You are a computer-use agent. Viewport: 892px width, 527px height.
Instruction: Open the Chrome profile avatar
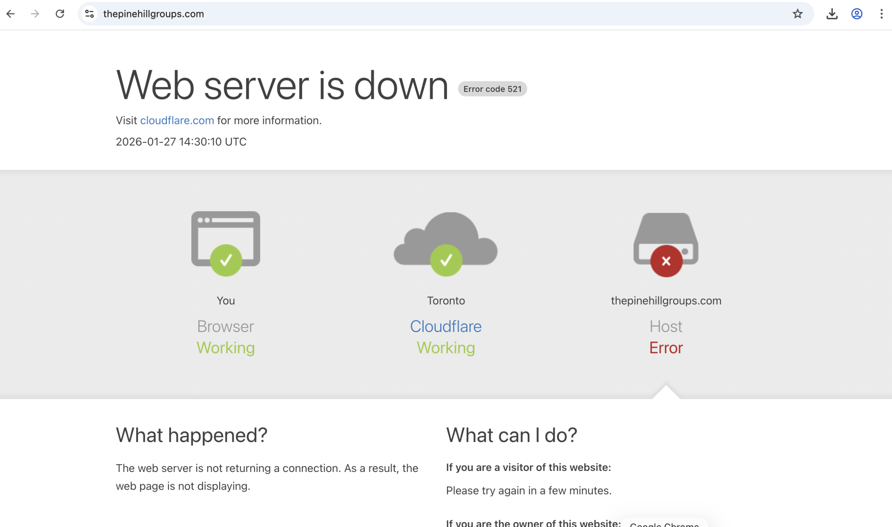(x=856, y=14)
